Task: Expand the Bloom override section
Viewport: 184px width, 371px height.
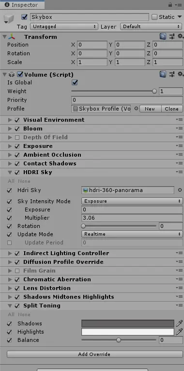Action: [10, 129]
